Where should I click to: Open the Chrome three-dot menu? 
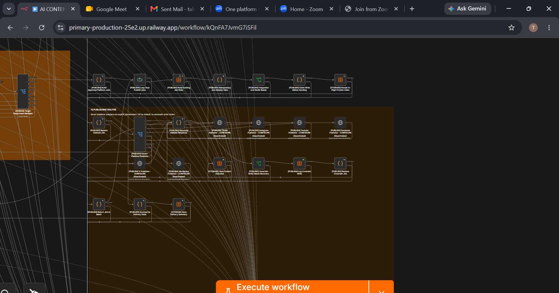(549, 28)
